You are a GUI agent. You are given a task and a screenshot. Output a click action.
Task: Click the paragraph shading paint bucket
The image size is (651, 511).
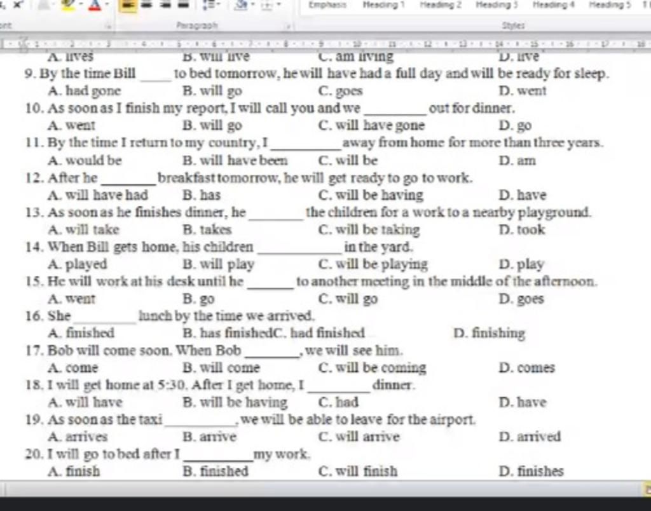241,4
